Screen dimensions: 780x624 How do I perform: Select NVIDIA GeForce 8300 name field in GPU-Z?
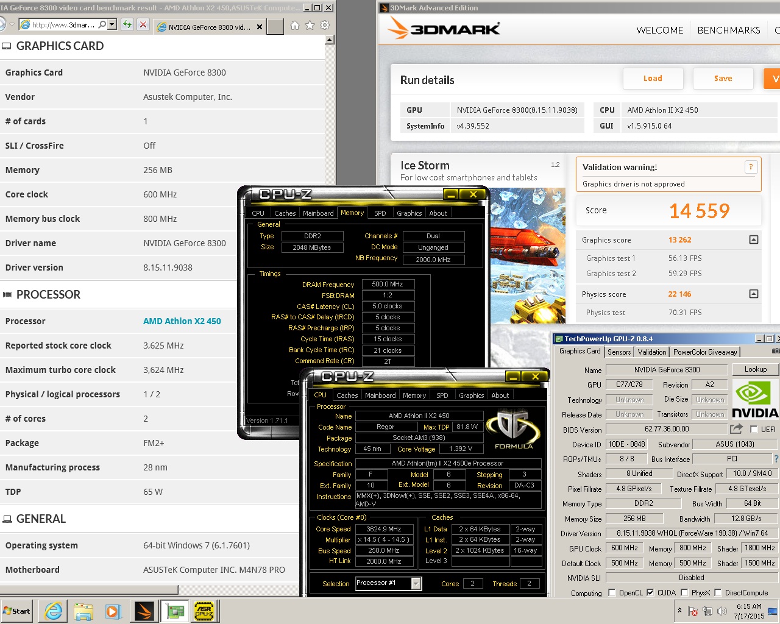click(667, 369)
